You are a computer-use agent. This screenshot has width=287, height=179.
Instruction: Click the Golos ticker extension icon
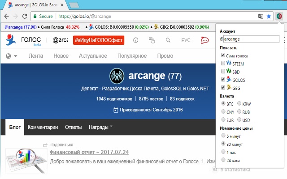pos(279,16)
